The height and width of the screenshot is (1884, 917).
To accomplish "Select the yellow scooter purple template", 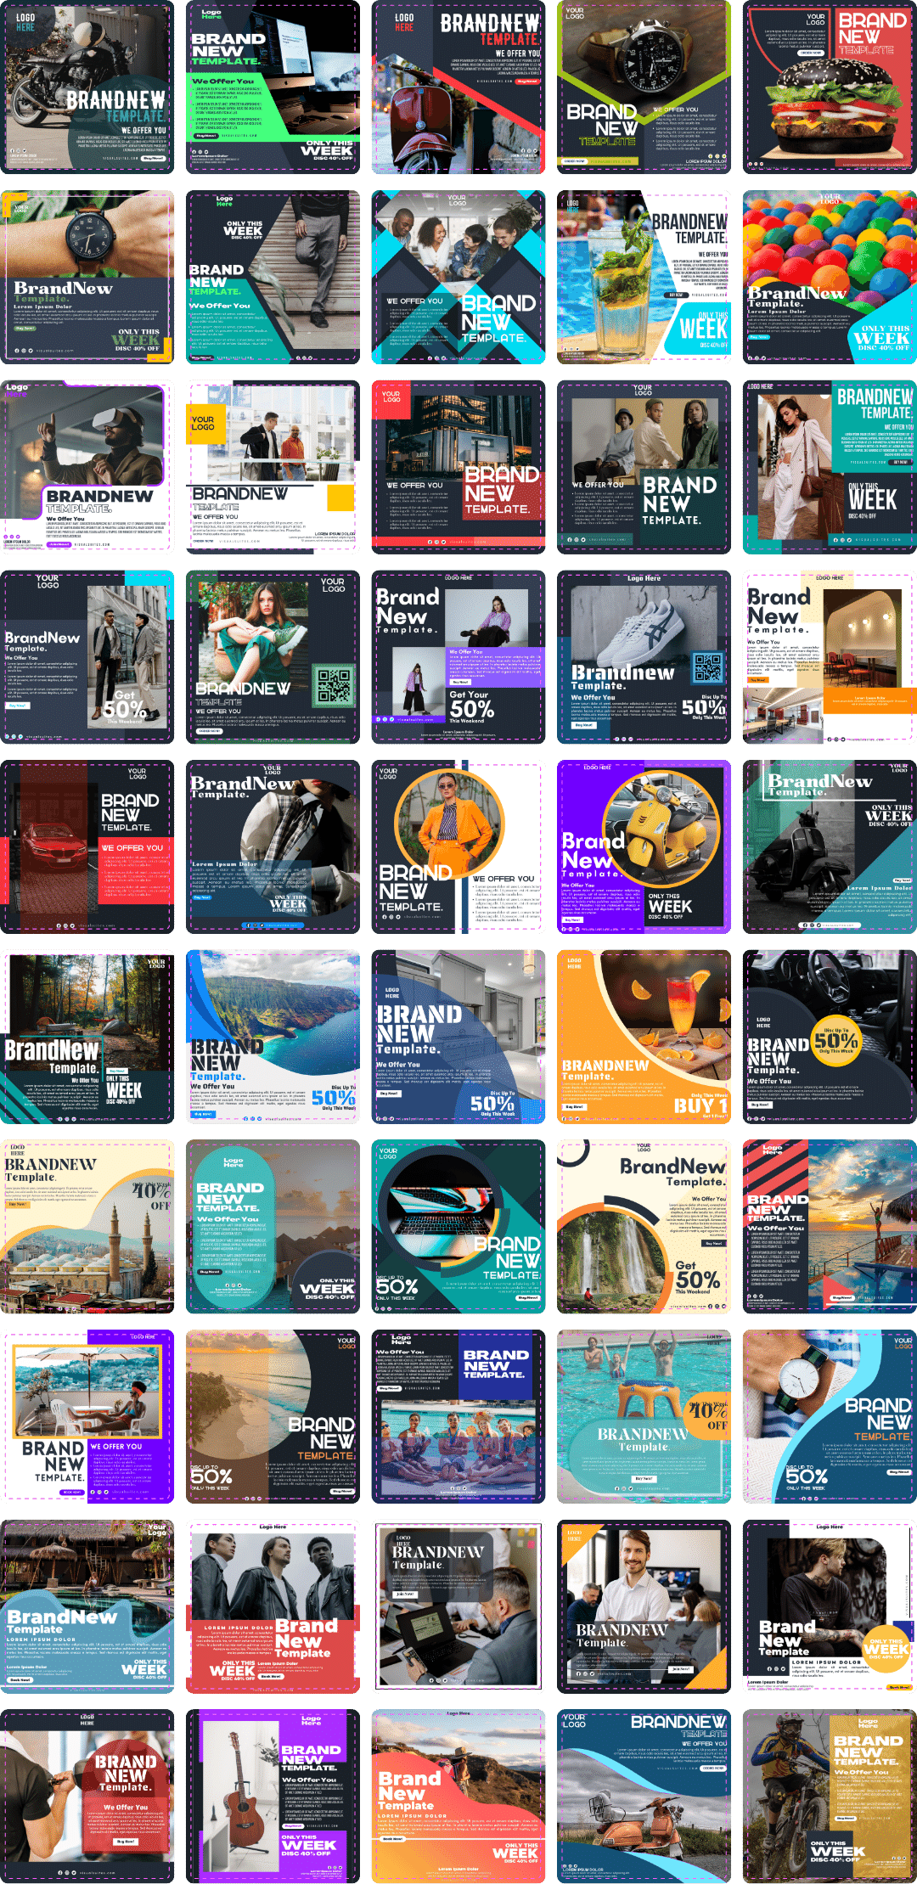I will pyautogui.click(x=644, y=846).
